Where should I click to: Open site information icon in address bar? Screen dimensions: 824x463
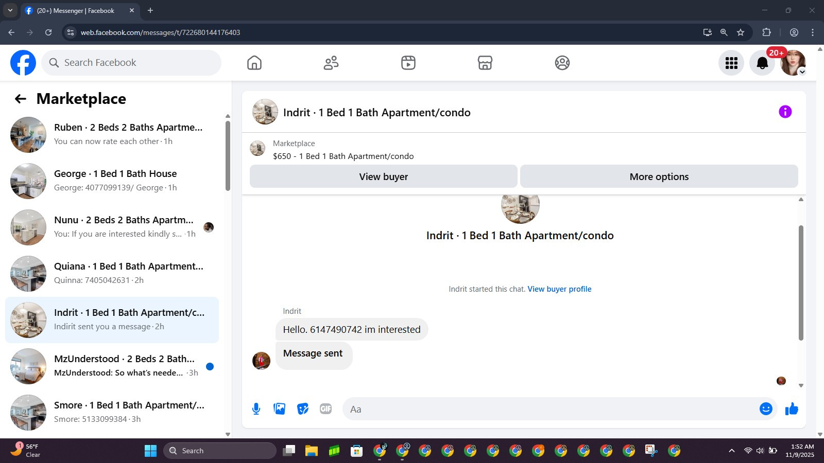coord(71,32)
